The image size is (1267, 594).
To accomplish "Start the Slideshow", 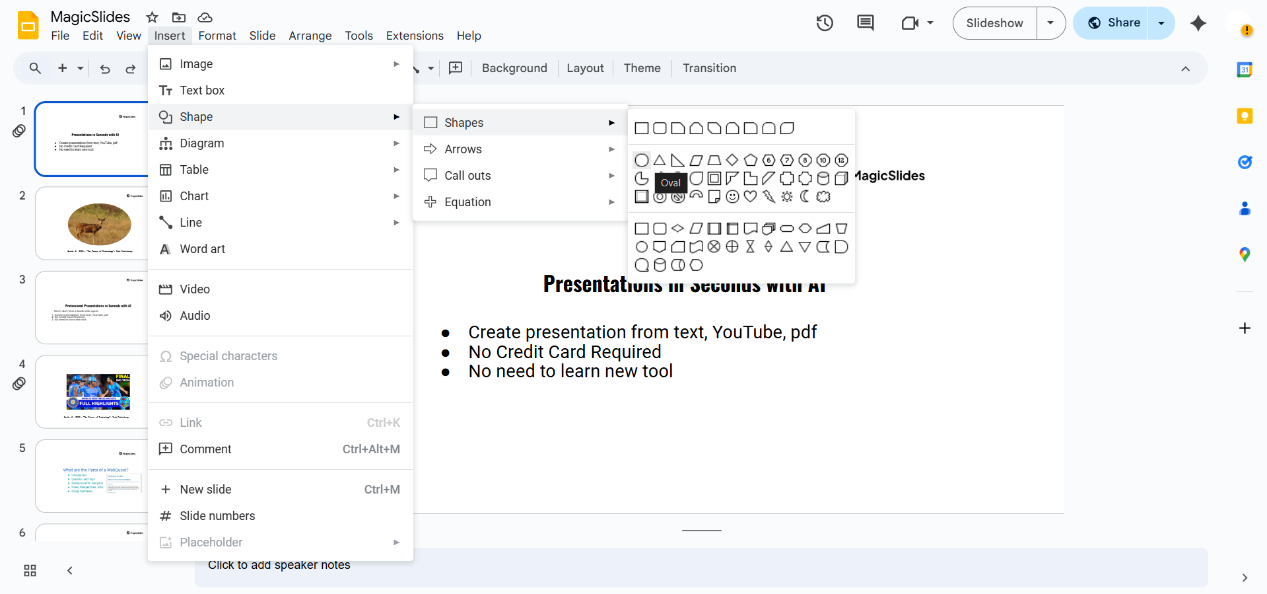I will tap(995, 23).
